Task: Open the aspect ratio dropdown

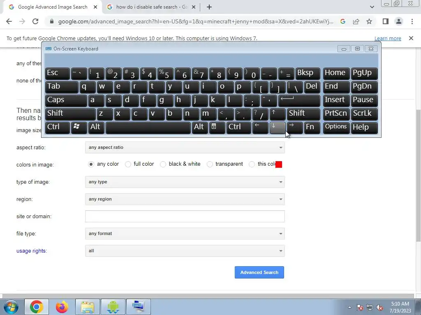Action: [x=185, y=148]
